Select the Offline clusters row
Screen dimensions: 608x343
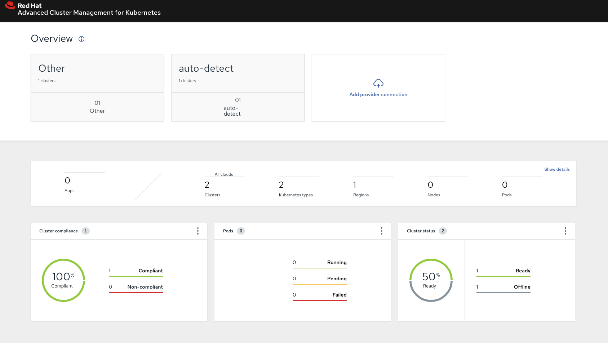click(x=503, y=288)
